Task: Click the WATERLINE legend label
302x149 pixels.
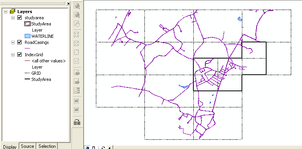Action: (42, 36)
